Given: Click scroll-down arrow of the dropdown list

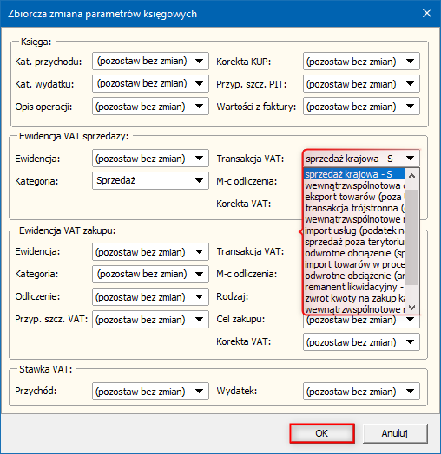Looking at the screenshot, I should [411, 307].
